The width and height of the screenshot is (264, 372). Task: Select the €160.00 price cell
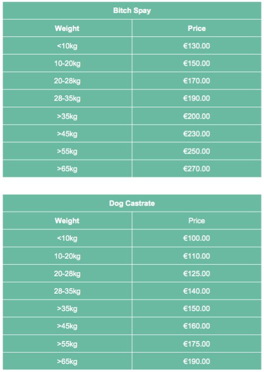pyautogui.click(x=196, y=326)
